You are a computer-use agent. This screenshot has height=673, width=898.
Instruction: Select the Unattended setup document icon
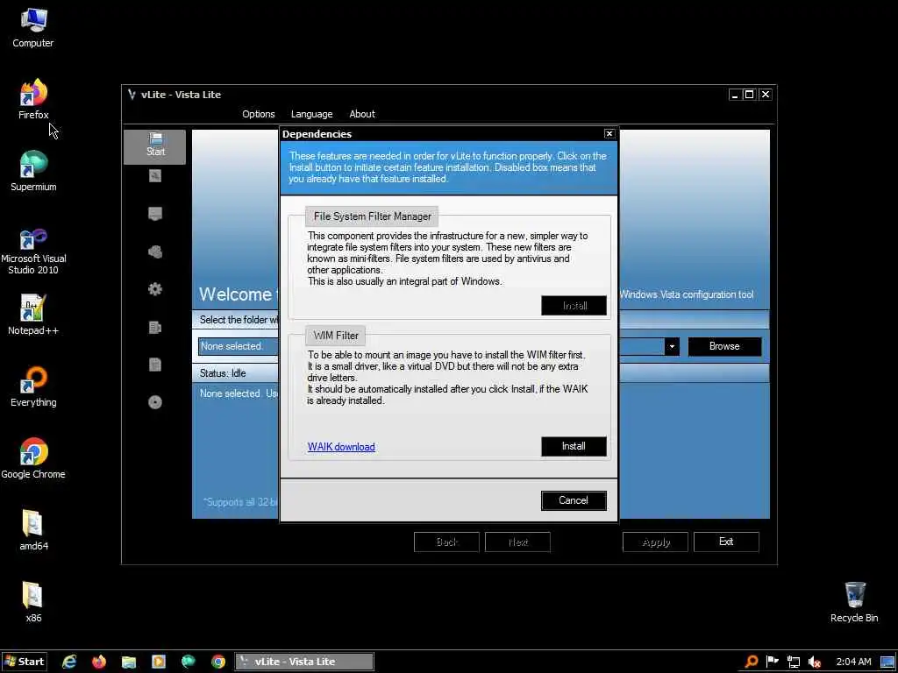point(155,327)
